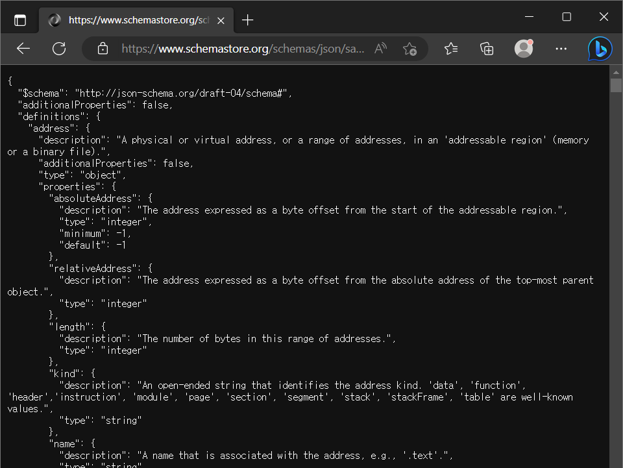Navigate back with the arrow icon
Viewport: 623px width, 468px height.
click(x=24, y=49)
